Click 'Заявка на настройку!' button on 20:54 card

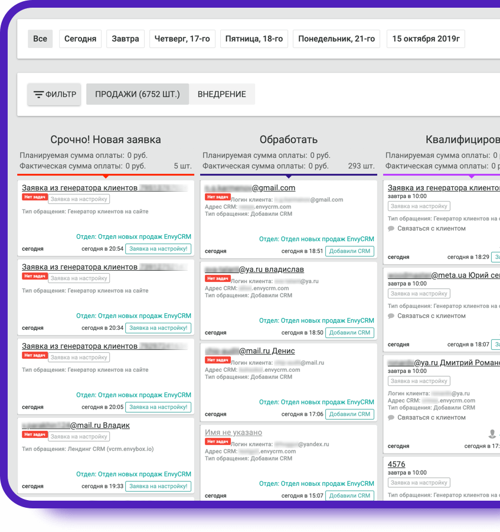pyautogui.click(x=158, y=249)
